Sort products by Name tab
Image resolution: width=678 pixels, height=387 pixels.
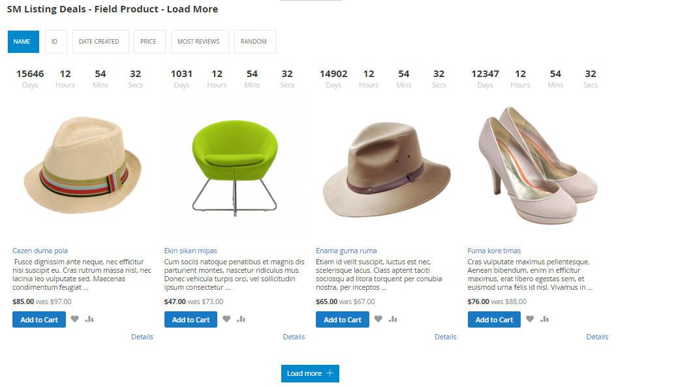23,42
